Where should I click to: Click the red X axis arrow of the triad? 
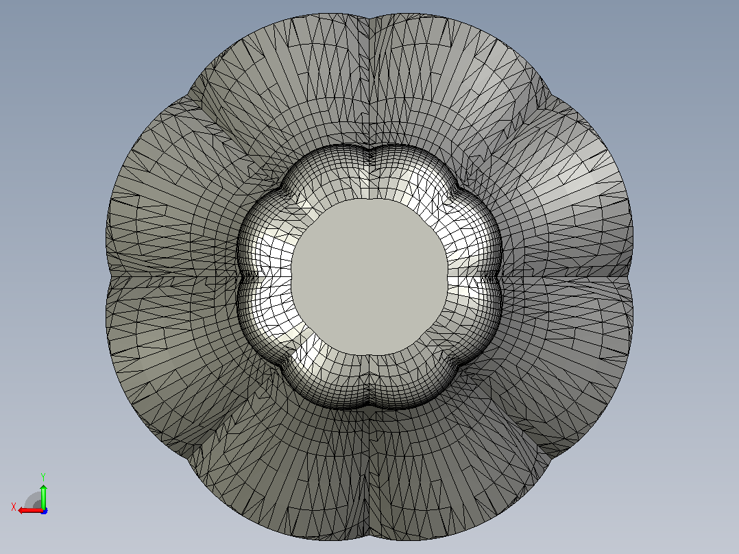pos(30,511)
